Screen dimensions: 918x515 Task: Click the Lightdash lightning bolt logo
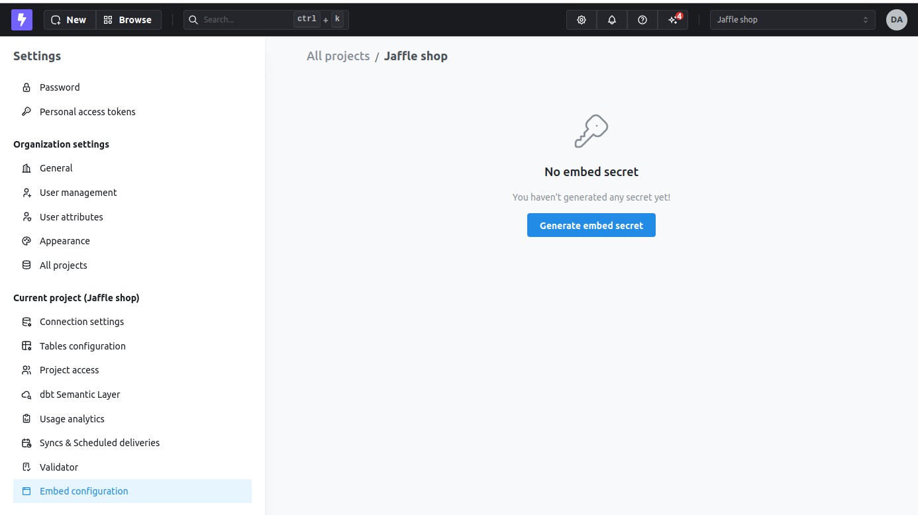click(22, 19)
